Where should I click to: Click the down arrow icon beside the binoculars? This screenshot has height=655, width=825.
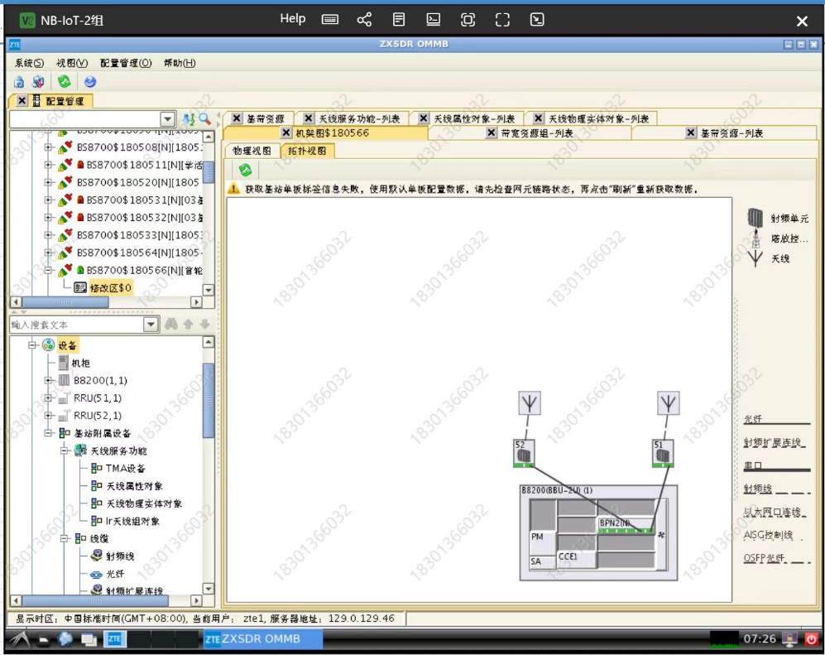205,325
